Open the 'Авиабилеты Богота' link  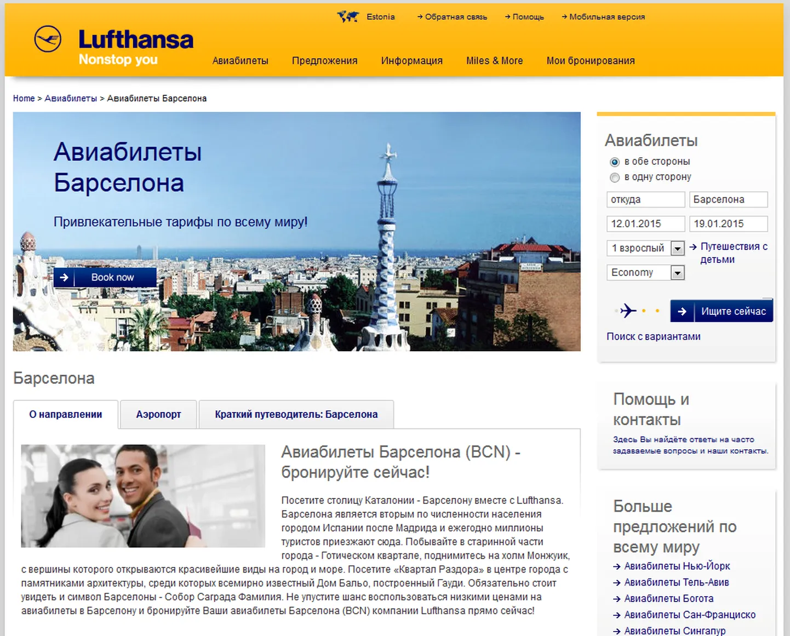[669, 599]
